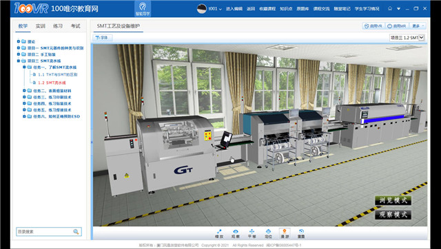Enable VR with the 启用VR button

click(373, 26)
